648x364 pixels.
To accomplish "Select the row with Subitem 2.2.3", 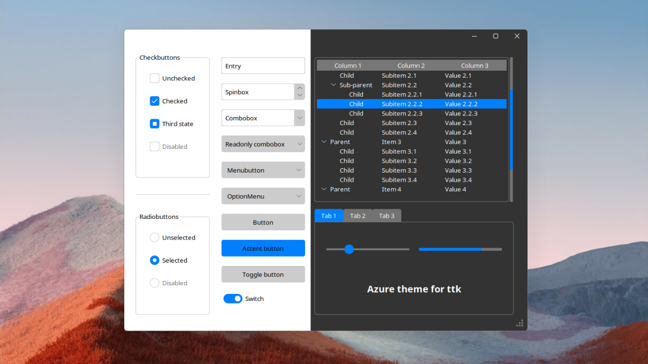I will pyautogui.click(x=411, y=113).
